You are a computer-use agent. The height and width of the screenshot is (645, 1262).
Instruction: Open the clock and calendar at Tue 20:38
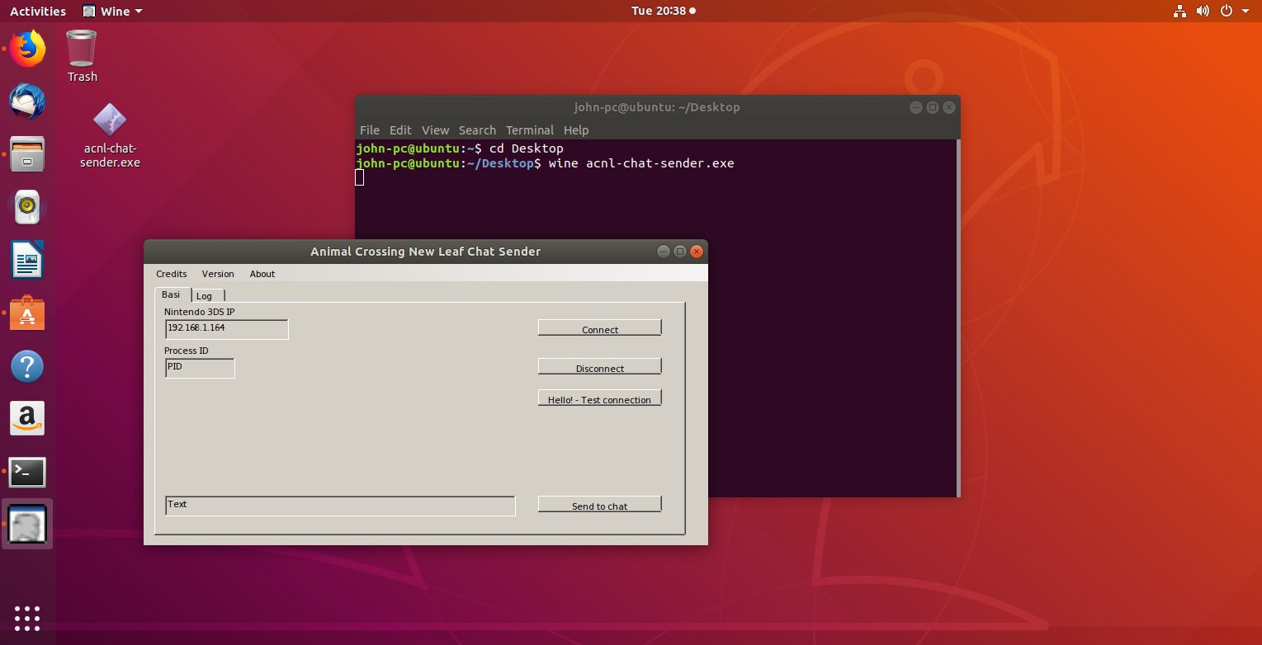[x=663, y=12]
